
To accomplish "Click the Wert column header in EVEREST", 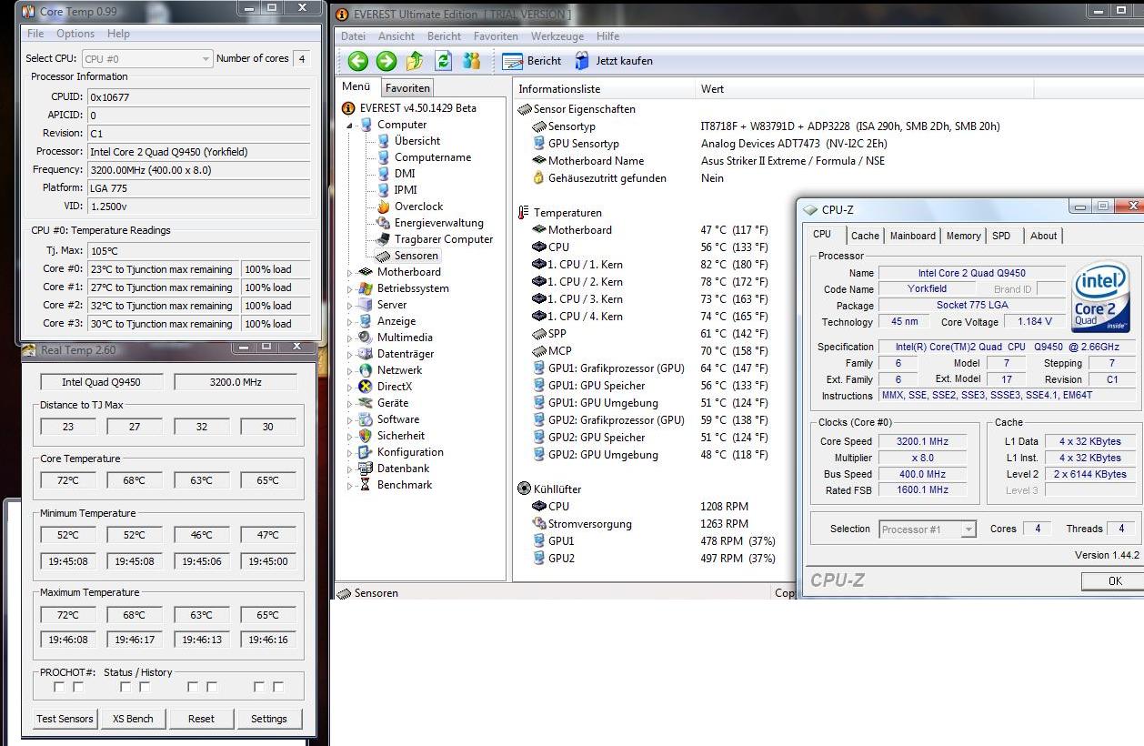I will click(864, 89).
